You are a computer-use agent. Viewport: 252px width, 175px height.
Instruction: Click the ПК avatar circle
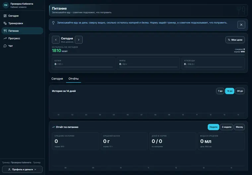pos(6,5)
